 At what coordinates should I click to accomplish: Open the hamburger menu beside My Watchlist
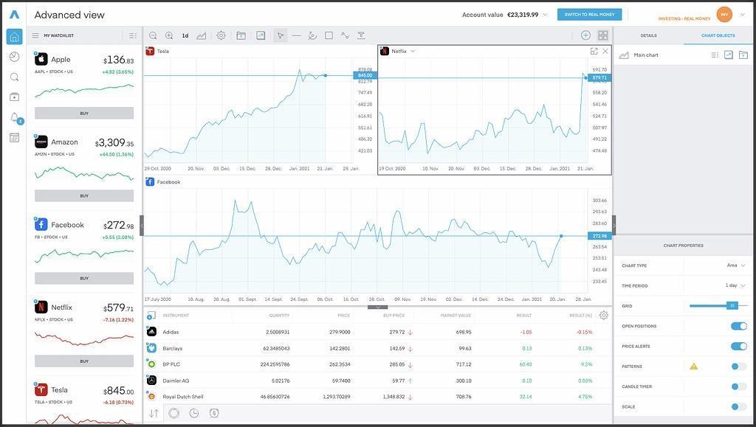click(x=35, y=35)
